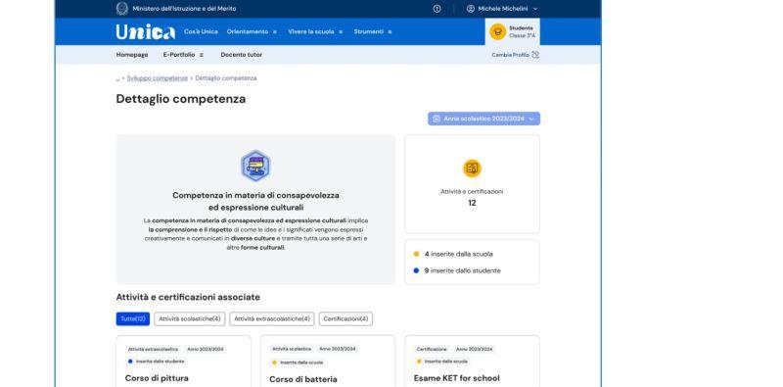Select the Certificazioni(4) filter
Image resolution: width=783 pixels, height=387 pixels.
pyautogui.click(x=345, y=319)
